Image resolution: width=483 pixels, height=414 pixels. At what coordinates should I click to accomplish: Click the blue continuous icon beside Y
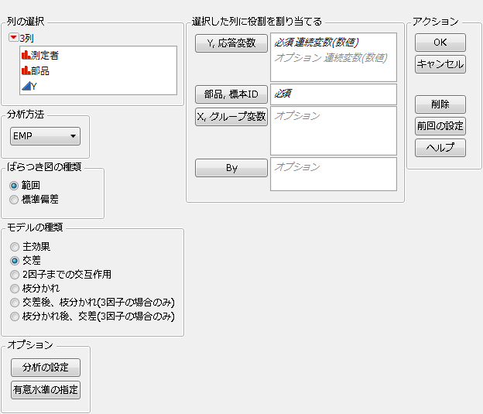pos(26,86)
